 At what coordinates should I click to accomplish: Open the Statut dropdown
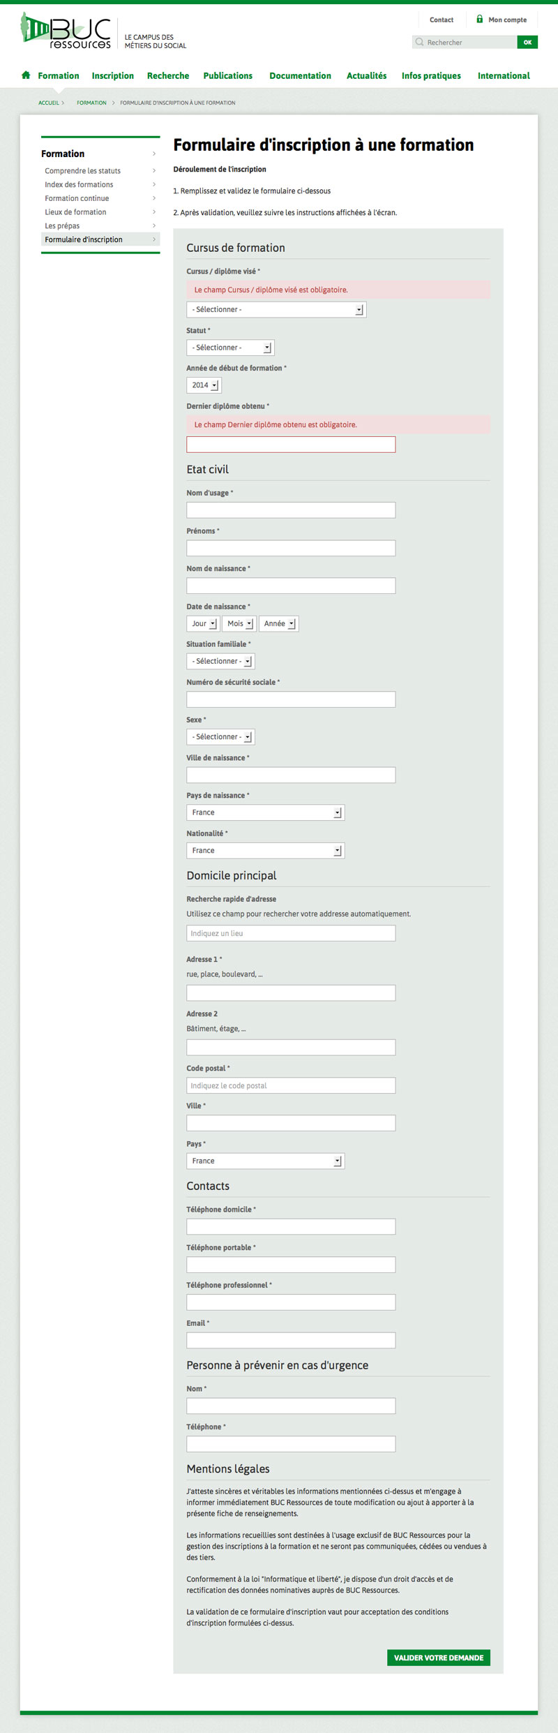[230, 348]
